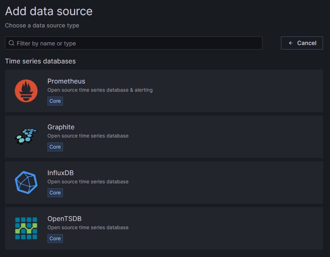Click the Time series databases section header

pyautogui.click(x=40, y=61)
